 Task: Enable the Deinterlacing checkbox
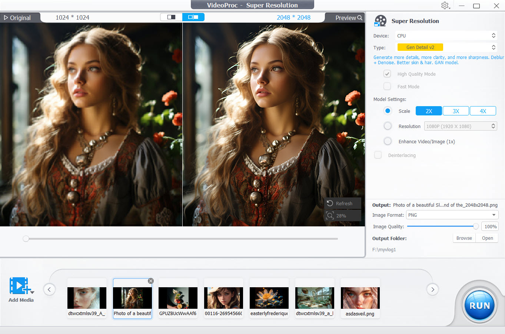pyautogui.click(x=378, y=155)
